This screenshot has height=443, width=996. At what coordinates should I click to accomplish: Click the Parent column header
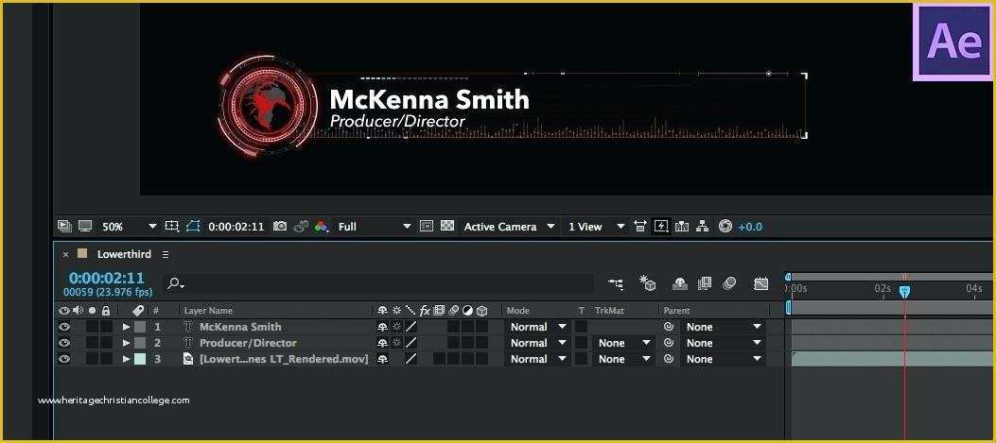click(677, 311)
